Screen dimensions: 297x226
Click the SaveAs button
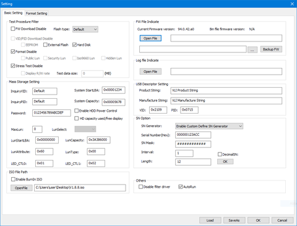point(235,220)
